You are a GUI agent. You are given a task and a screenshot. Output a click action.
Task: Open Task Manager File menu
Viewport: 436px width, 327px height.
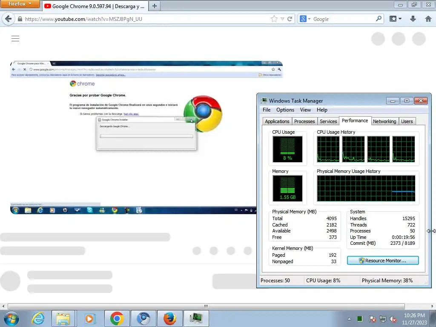pyautogui.click(x=267, y=110)
